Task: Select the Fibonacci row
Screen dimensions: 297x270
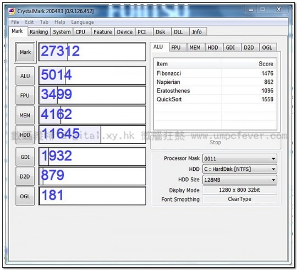Action: click(215, 73)
